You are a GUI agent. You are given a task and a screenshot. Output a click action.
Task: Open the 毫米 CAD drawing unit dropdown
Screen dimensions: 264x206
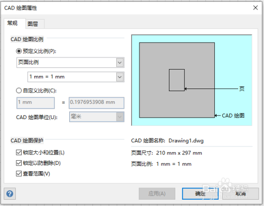click(x=97, y=116)
